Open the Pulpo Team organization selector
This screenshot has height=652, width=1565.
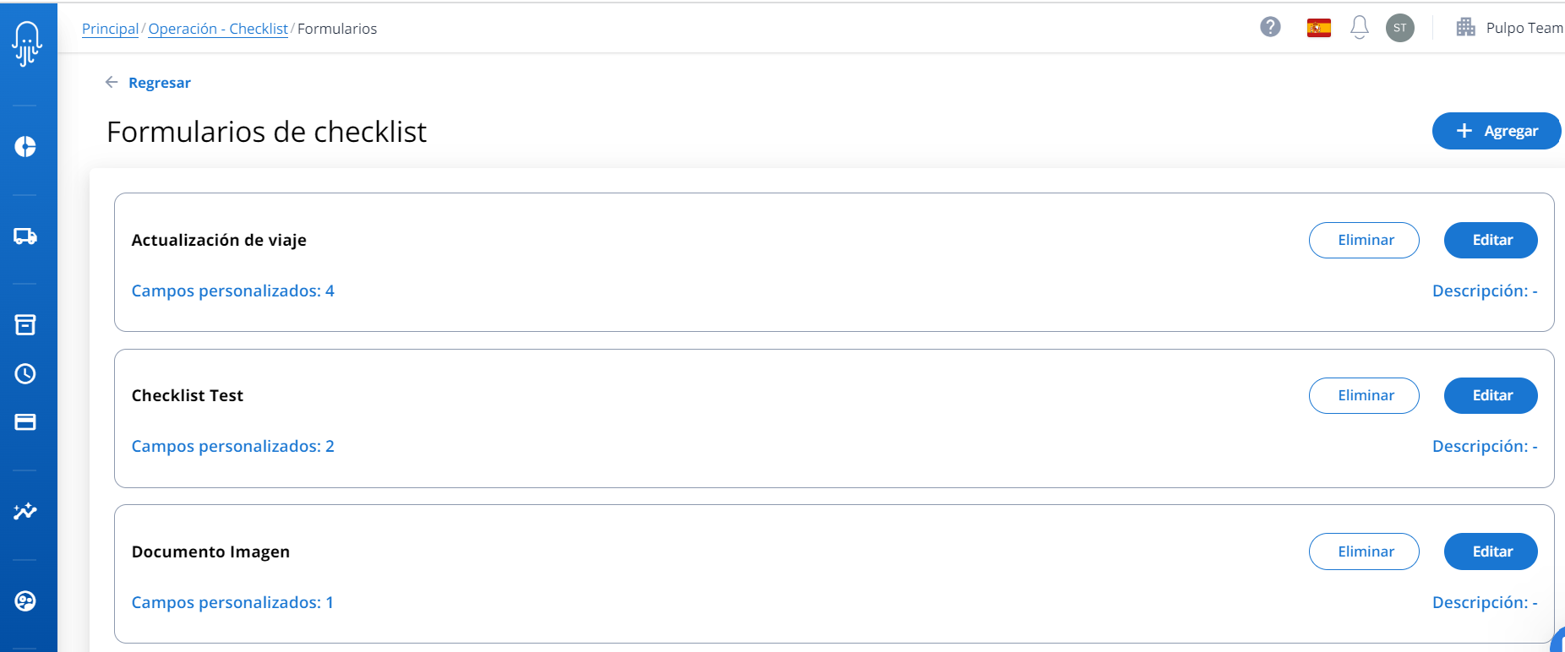[x=1510, y=28]
